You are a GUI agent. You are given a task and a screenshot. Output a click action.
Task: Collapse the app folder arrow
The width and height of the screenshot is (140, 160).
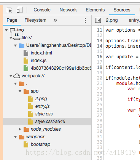pyautogui.click(x=20, y=91)
